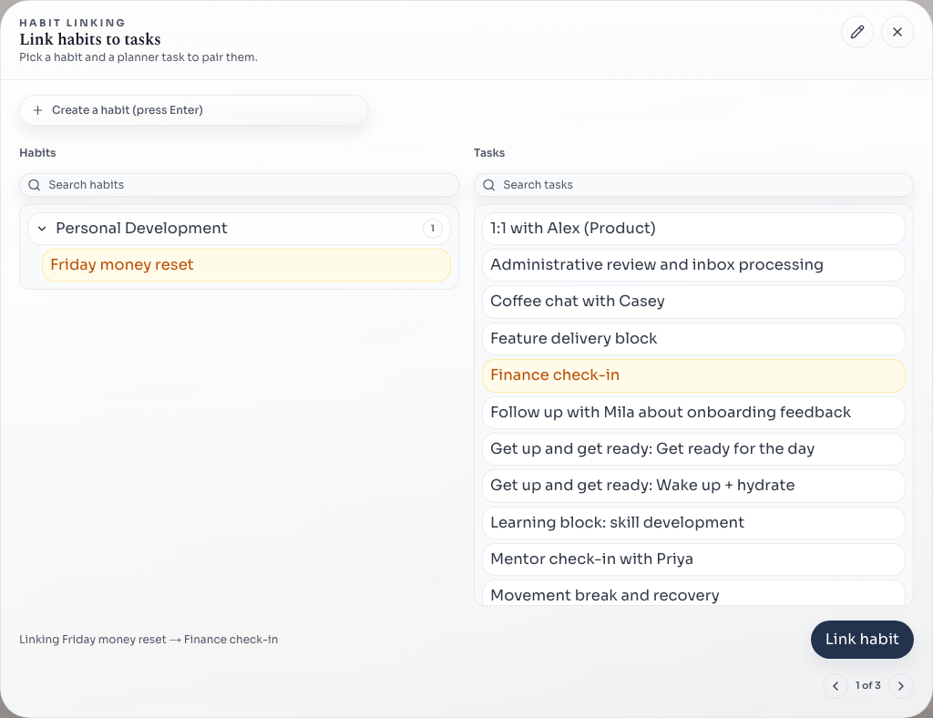Go to the next page using the right arrow
The height and width of the screenshot is (718, 933).
(x=901, y=685)
